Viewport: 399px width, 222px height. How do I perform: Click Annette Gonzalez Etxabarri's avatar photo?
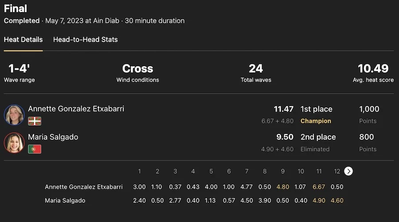click(x=14, y=115)
